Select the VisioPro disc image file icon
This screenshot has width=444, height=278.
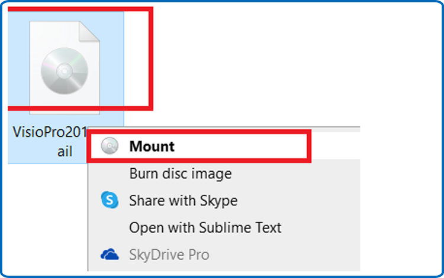click(x=65, y=68)
